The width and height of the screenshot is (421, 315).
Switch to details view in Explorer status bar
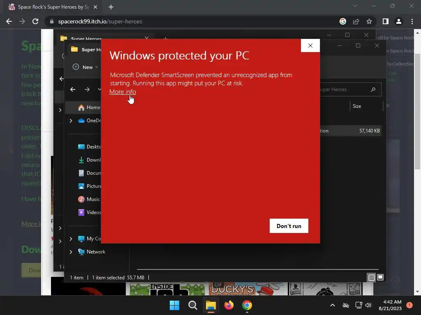(371, 278)
